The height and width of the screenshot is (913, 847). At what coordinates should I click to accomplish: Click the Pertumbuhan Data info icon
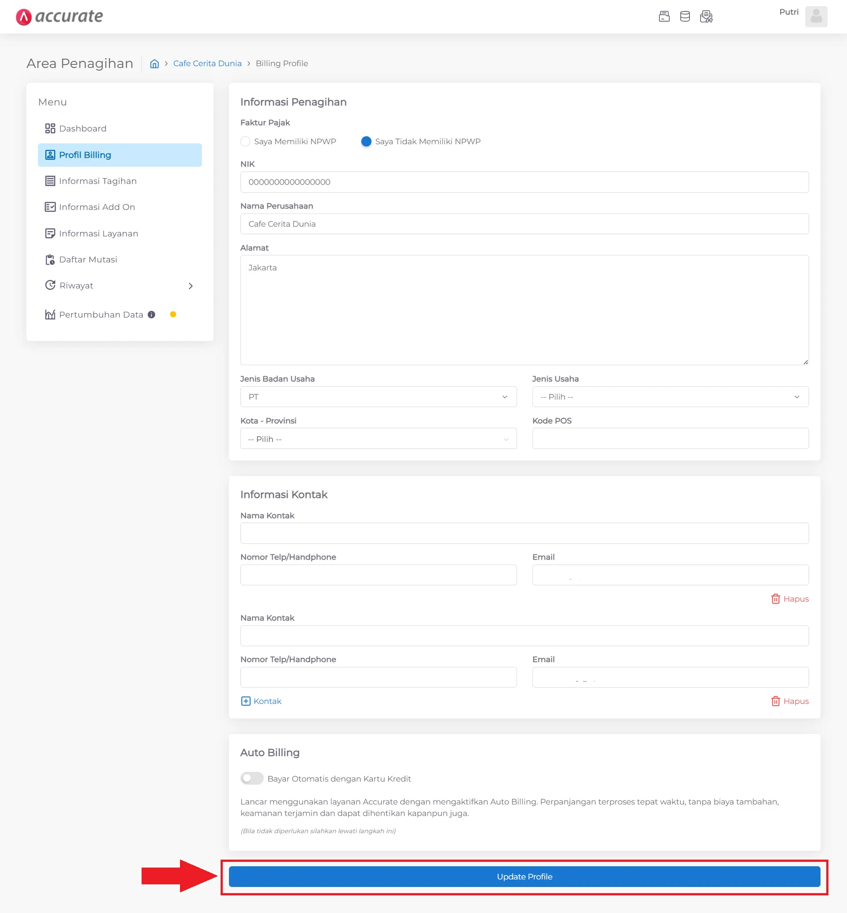pyautogui.click(x=151, y=315)
